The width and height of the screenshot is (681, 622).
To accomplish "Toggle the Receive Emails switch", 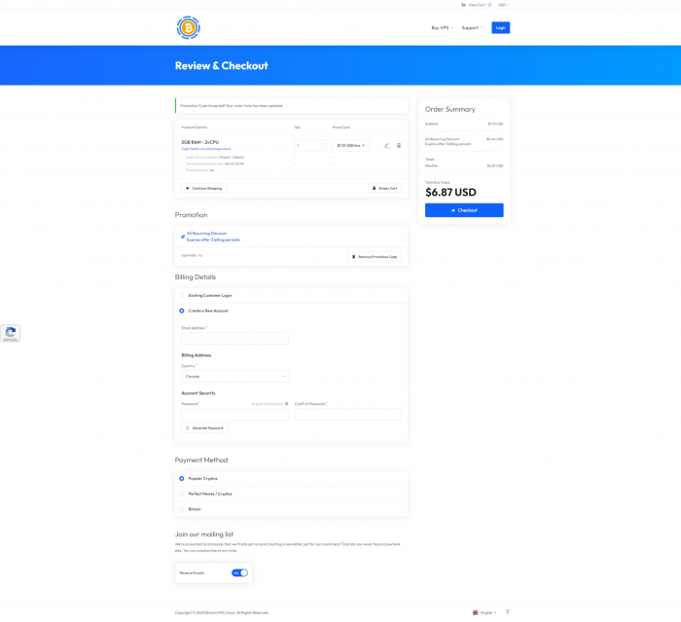I will pos(239,572).
